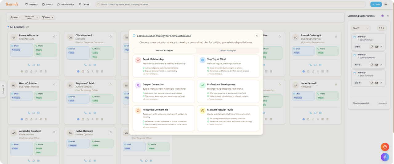This screenshot has width=394, height=164.
Task: Open calendar icon on Emma Ashbourne's card
Action: (26, 72)
